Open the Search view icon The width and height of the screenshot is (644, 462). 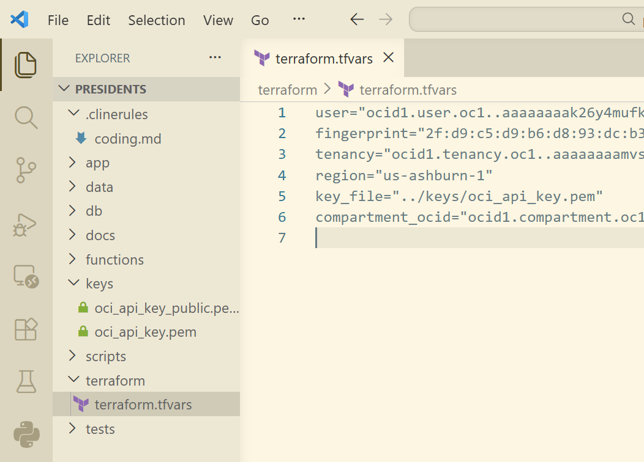click(x=26, y=117)
